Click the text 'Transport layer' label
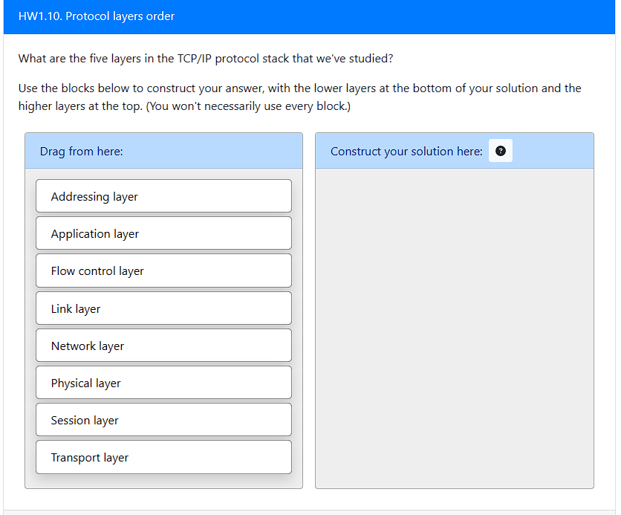 click(89, 458)
